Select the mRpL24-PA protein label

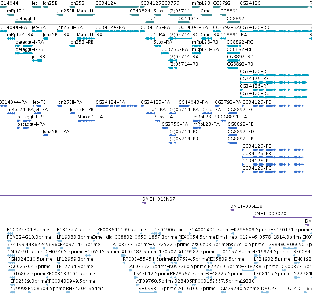click(21, 109)
